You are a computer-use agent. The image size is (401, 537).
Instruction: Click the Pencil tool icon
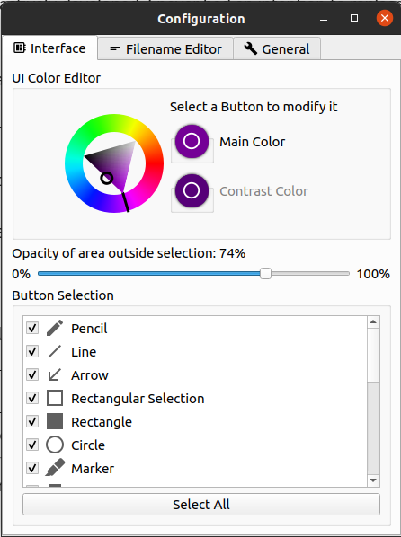point(55,328)
